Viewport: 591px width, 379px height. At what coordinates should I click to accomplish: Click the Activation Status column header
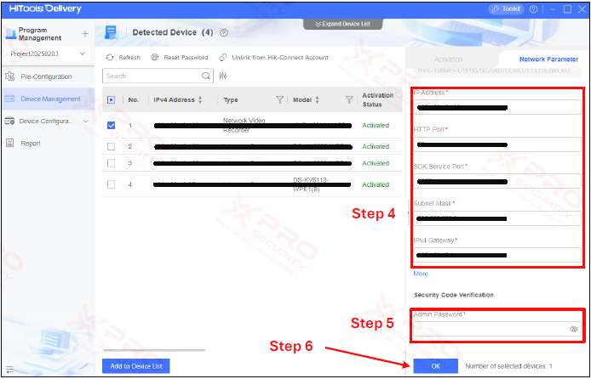click(x=378, y=100)
